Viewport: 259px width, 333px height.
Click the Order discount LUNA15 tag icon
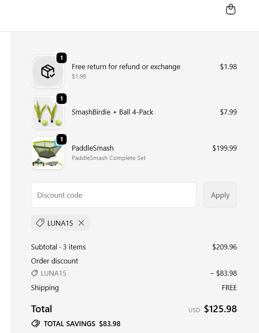tap(35, 273)
